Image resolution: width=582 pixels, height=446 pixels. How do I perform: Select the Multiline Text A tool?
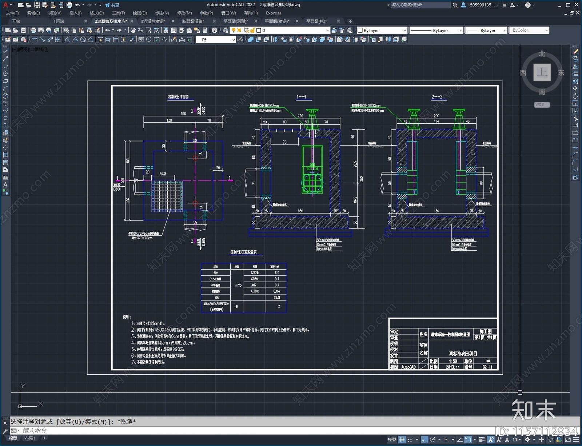click(5, 185)
